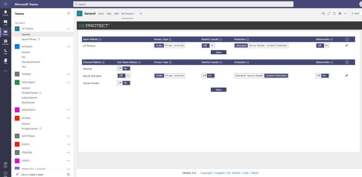Open the app launcher waffle icon
The width and height of the screenshot is (362, 177).
[x=6, y=4]
